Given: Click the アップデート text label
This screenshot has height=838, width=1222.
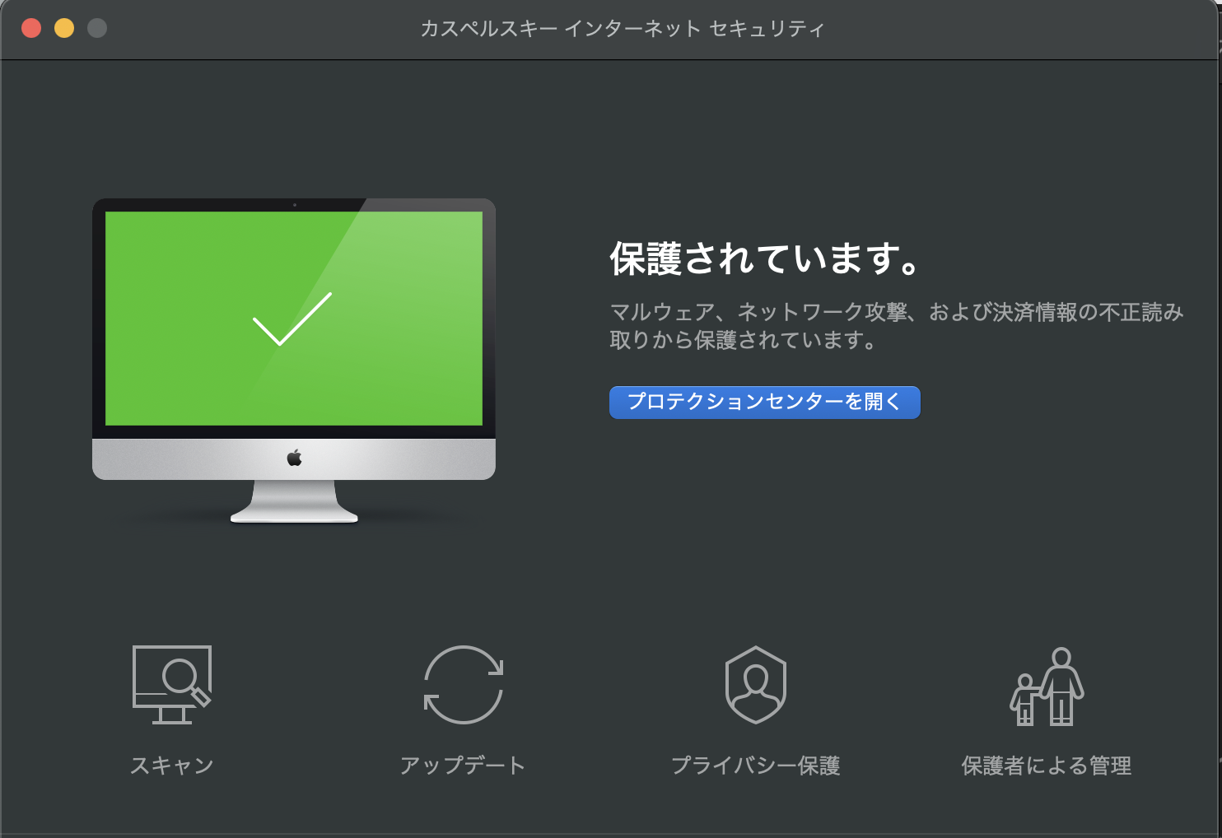Looking at the screenshot, I should click(x=463, y=766).
